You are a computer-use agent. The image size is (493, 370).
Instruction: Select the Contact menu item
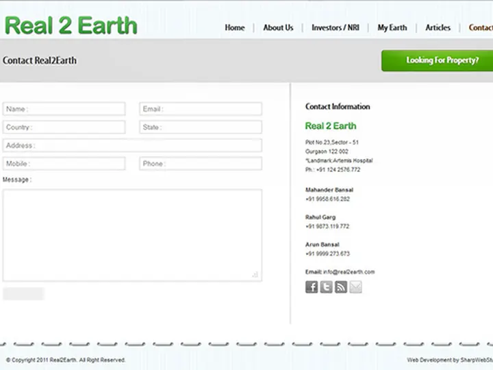481,27
